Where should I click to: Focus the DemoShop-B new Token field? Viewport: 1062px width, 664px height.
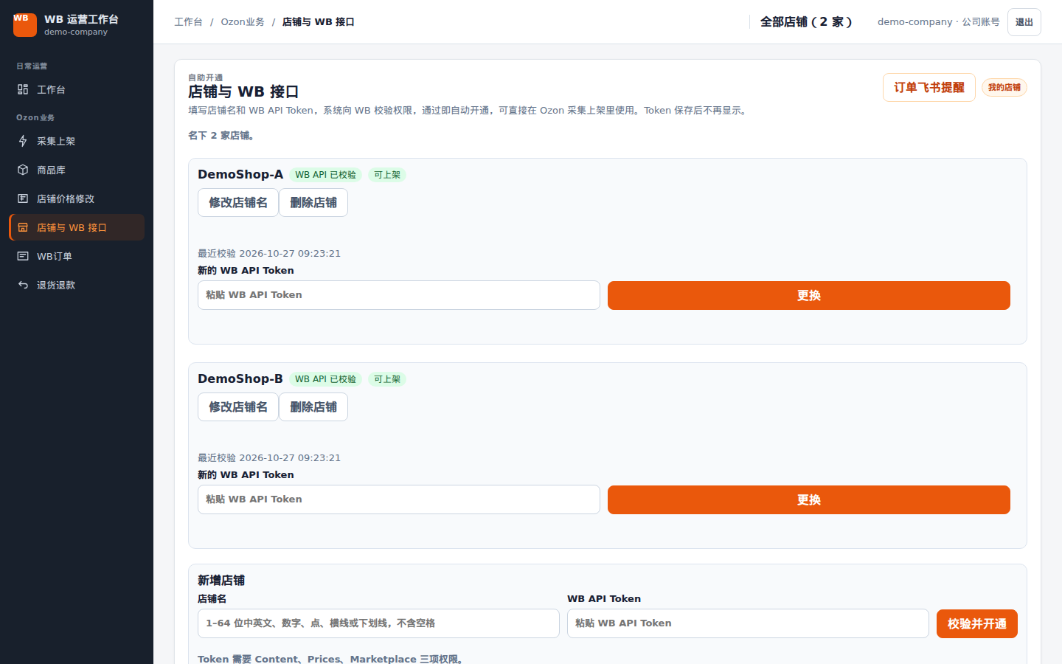(399, 499)
